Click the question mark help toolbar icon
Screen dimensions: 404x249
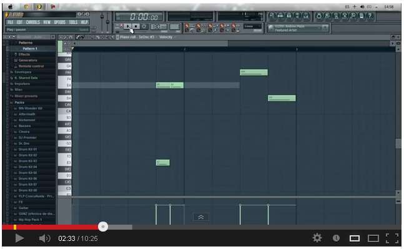(x=370, y=16)
